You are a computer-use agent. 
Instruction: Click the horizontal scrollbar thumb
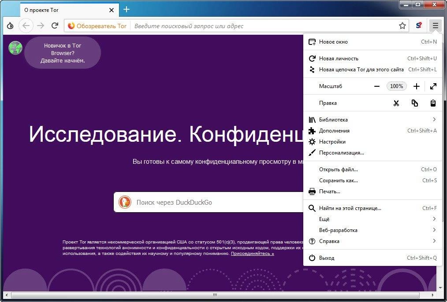(x=215, y=295)
